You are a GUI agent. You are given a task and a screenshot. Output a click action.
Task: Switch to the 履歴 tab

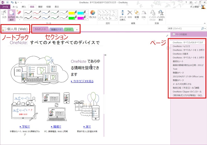point(40,7)
